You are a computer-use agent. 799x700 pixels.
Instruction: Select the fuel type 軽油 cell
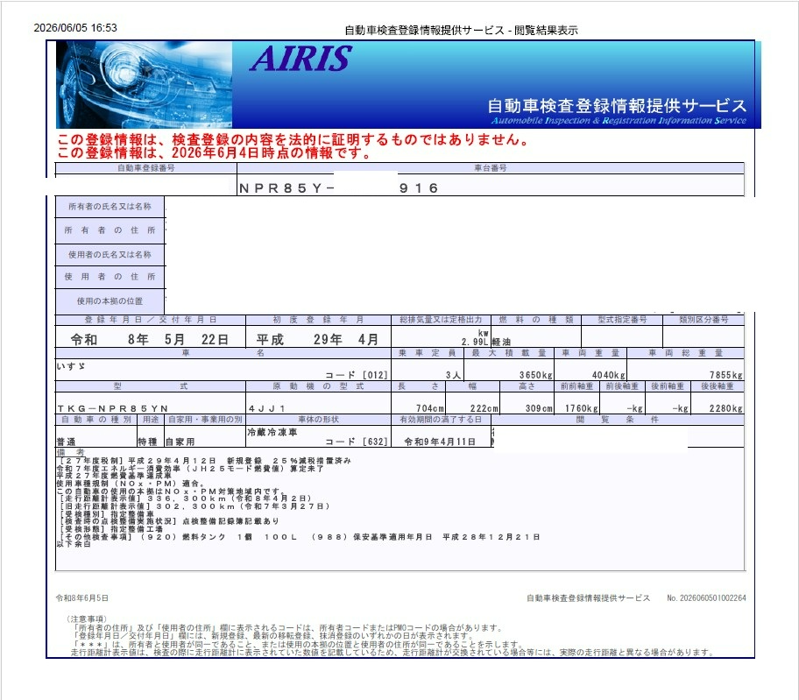535,337
